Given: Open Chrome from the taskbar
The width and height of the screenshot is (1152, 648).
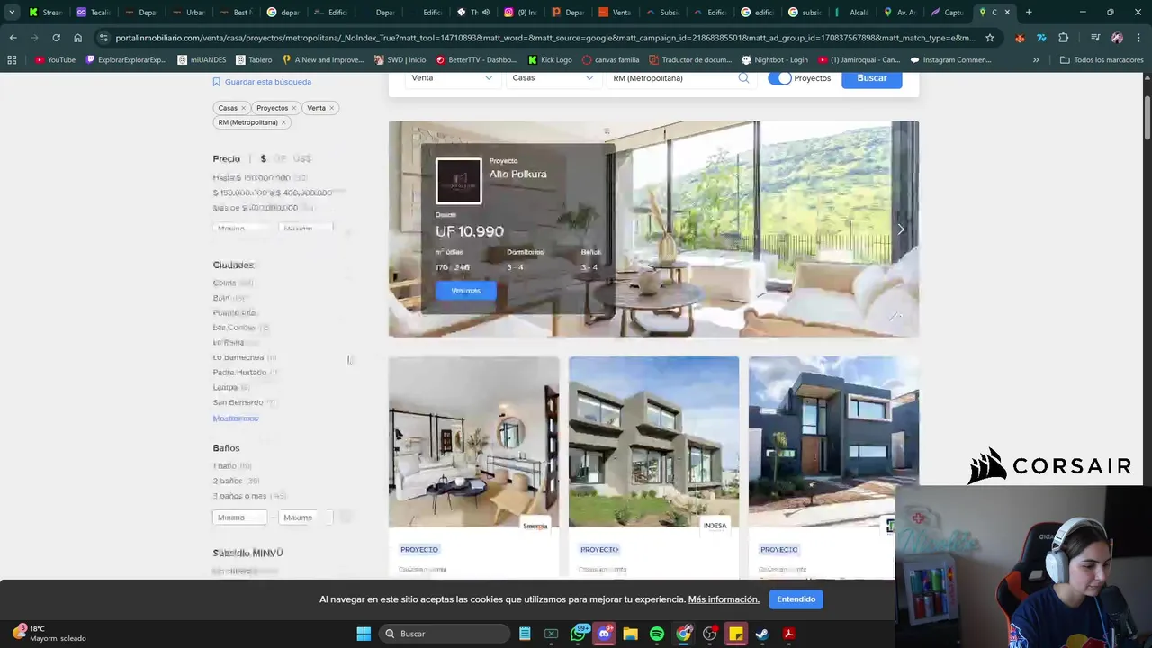Looking at the screenshot, I should [x=684, y=634].
